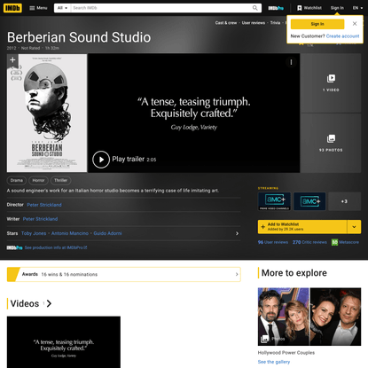
Task: Open writer Peter Strickland link
Action: [x=40, y=219]
